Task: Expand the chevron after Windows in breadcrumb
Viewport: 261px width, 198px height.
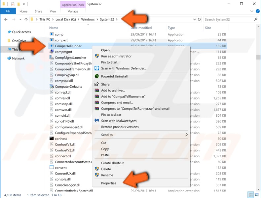Action: pyautogui.click(x=97, y=20)
